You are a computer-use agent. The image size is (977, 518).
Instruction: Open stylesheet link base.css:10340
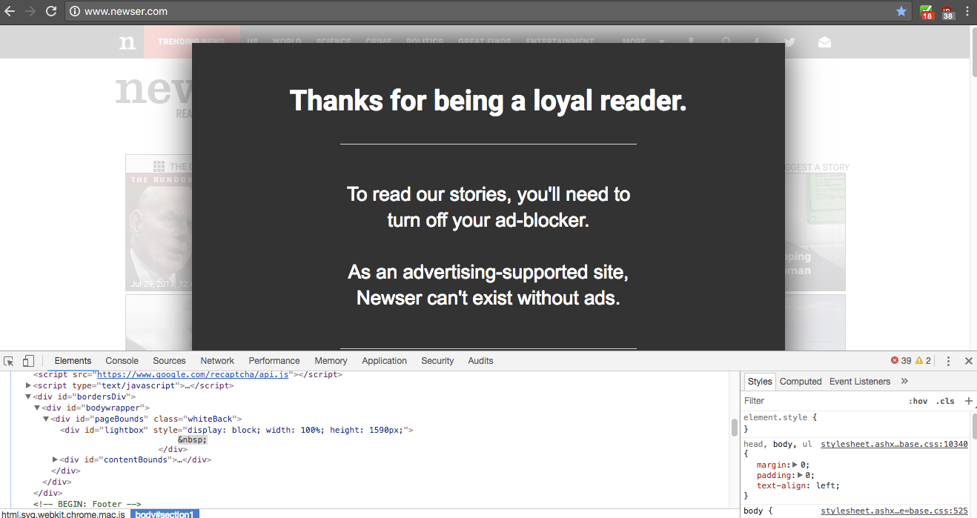click(x=894, y=444)
